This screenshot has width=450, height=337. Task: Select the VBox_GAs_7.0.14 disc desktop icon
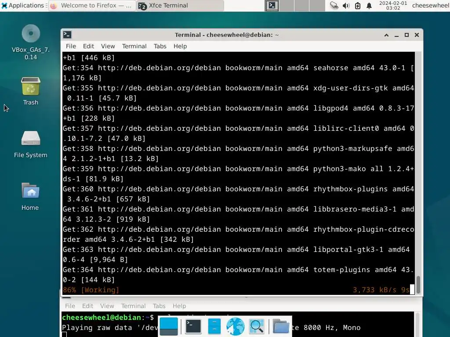[31, 42]
